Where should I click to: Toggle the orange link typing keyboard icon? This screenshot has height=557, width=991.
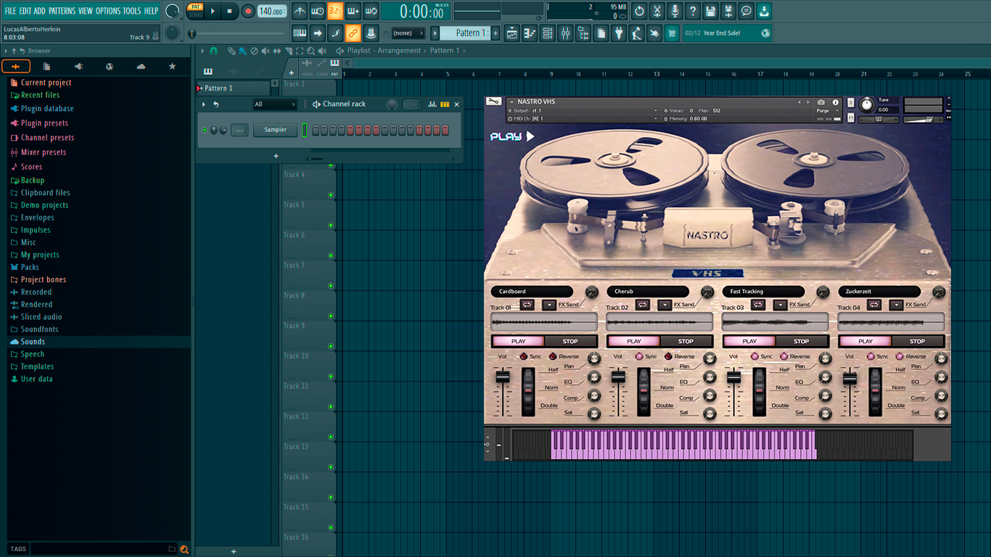[x=353, y=33]
